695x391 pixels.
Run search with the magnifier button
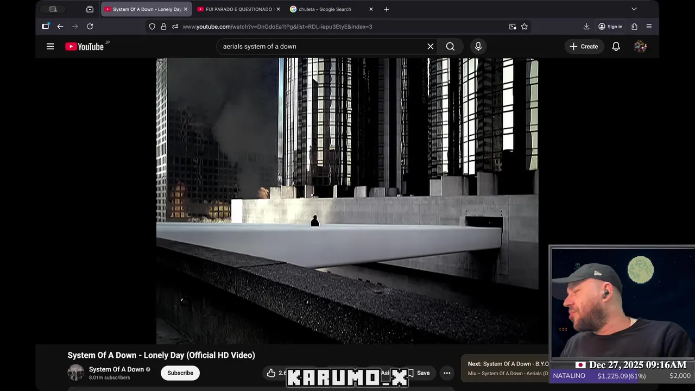click(x=450, y=47)
